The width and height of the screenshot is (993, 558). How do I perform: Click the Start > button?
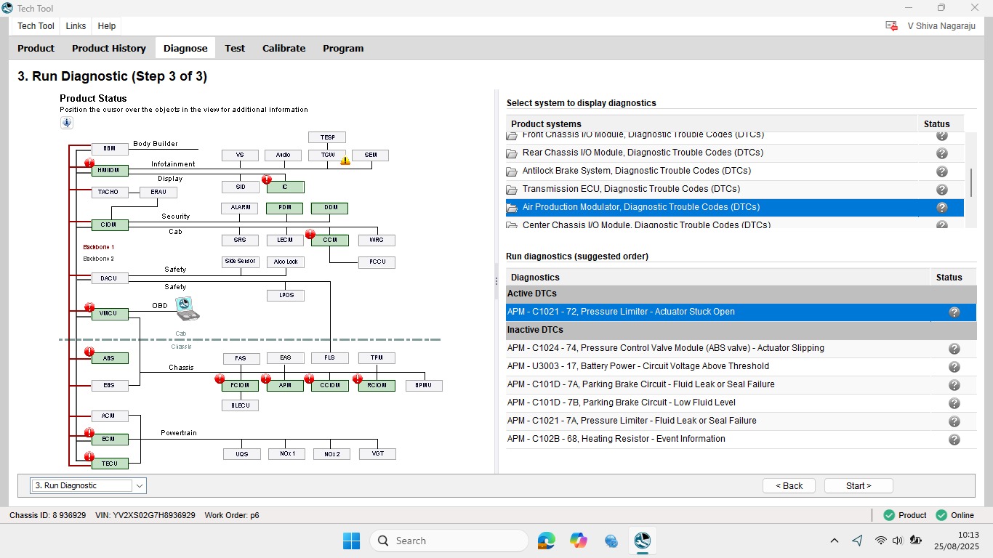coord(859,486)
